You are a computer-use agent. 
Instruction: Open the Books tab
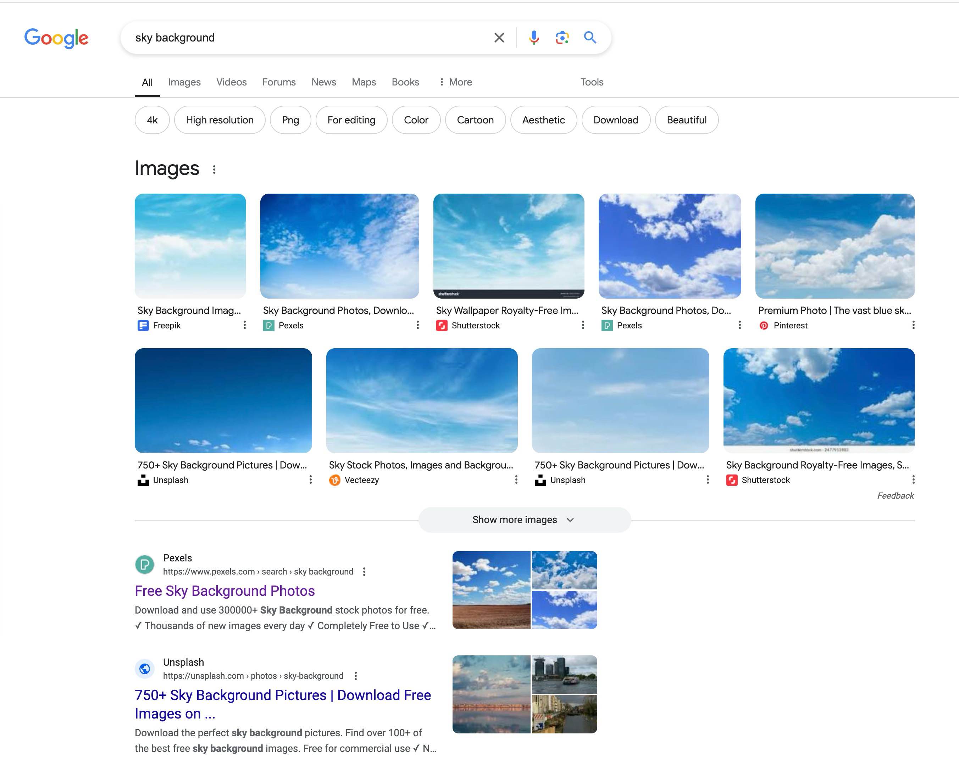405,82
